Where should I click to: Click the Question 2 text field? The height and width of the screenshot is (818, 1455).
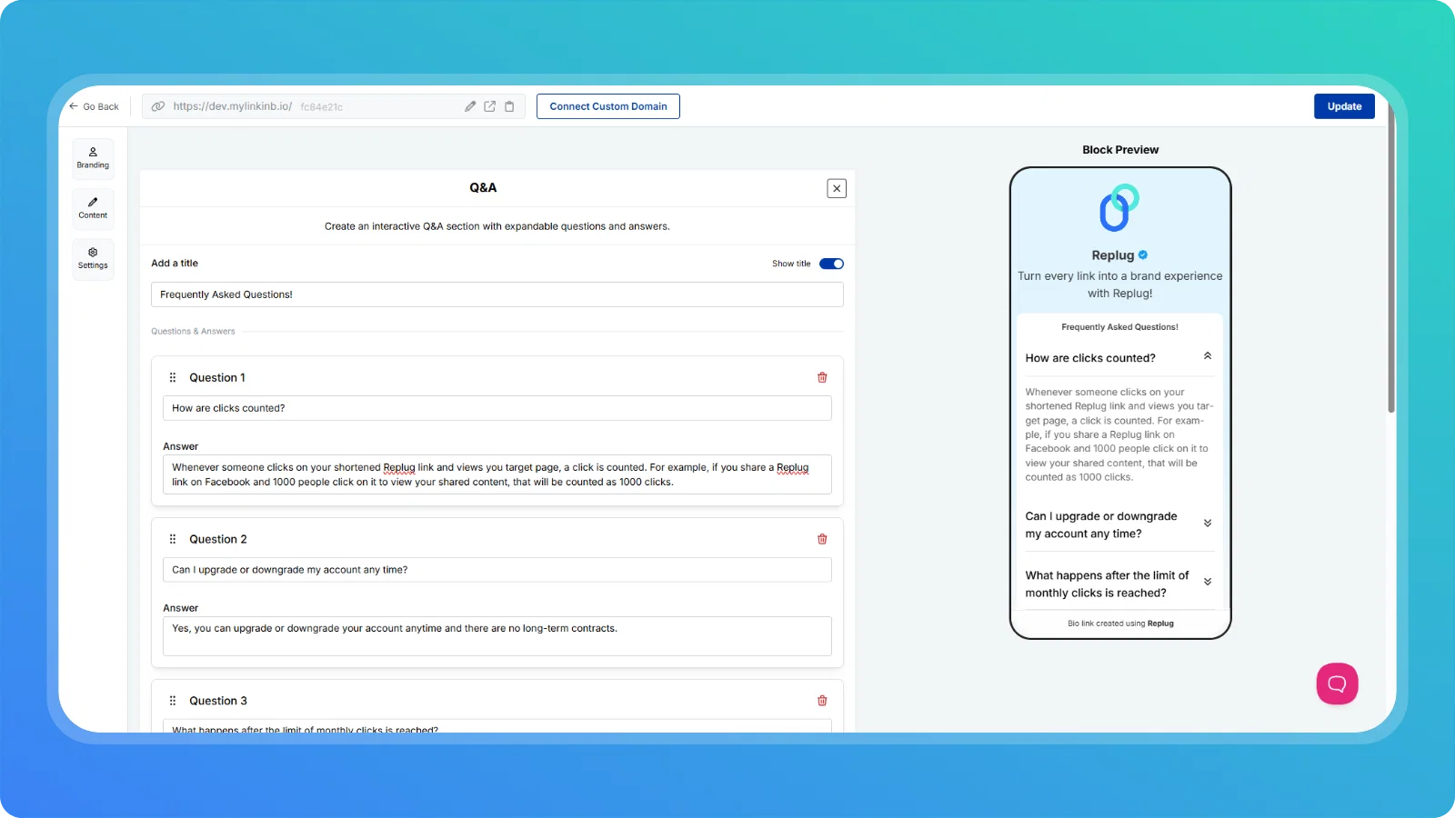tap(497, 570)
